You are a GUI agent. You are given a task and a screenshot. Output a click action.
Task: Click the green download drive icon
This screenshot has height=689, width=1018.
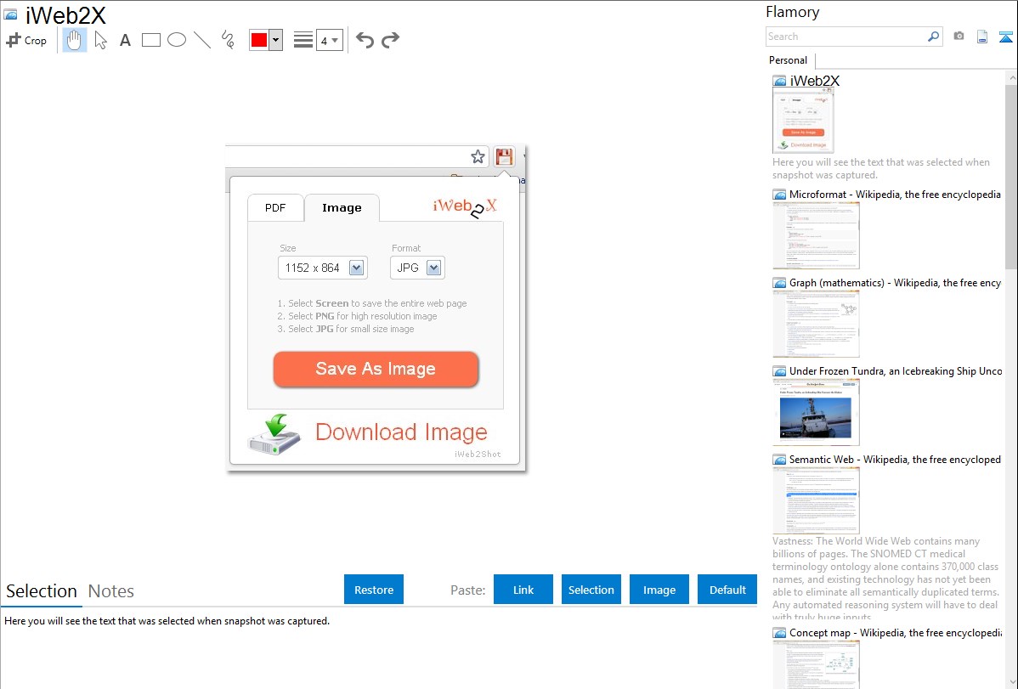click(274, 434)
